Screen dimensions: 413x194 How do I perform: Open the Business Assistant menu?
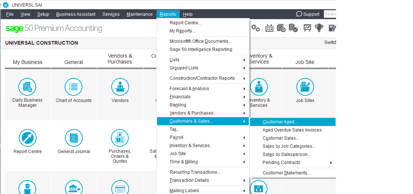coord(76,14)
